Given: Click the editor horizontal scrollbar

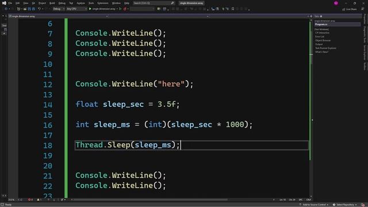Looking at the screenshot, I should [150, 200].
